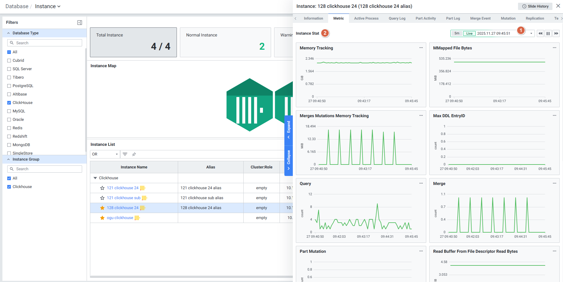The image size is (563, 282).
Task: Click the Slide History button
Action: tap(535, 6)
